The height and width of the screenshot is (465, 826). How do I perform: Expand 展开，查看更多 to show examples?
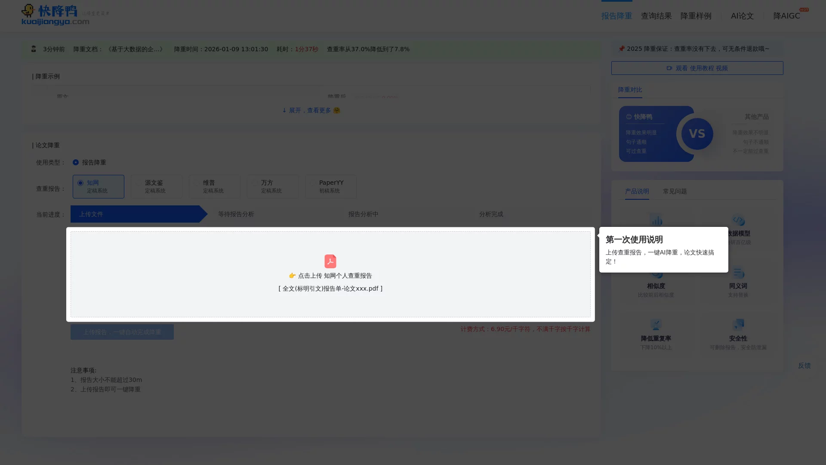click(311, 110)
